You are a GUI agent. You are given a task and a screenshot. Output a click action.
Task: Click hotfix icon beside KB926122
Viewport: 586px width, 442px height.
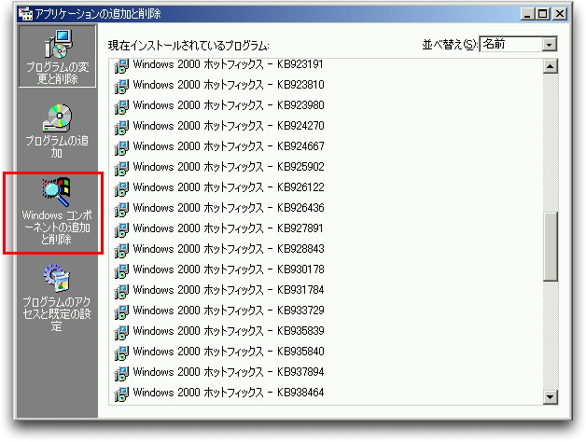[121, 188]
